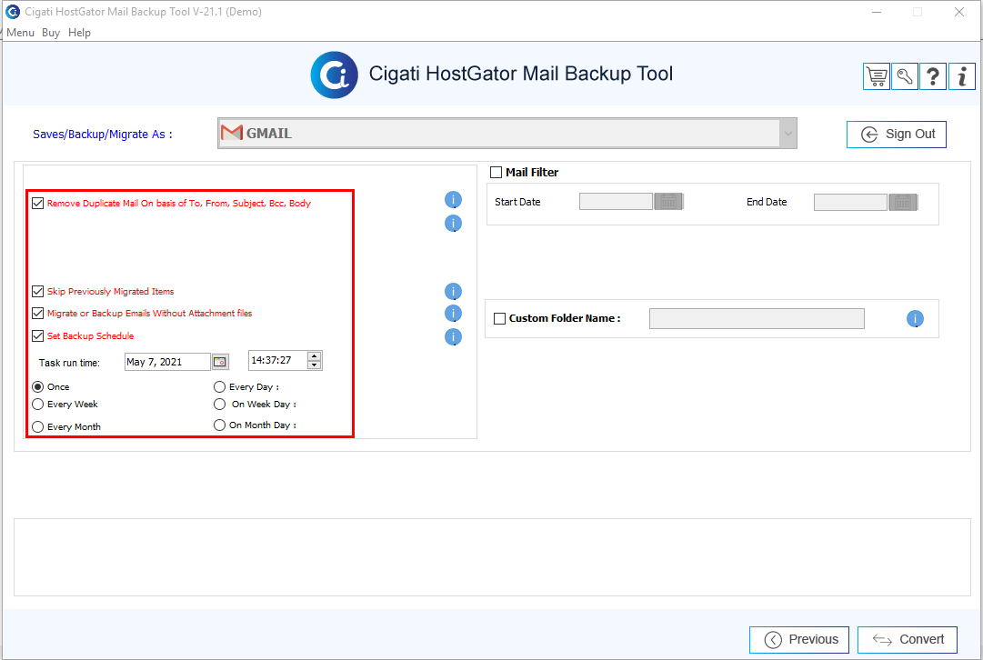
Task: Select Every Day schedule option
Action: pyautogui.click(x=219, y=386)
